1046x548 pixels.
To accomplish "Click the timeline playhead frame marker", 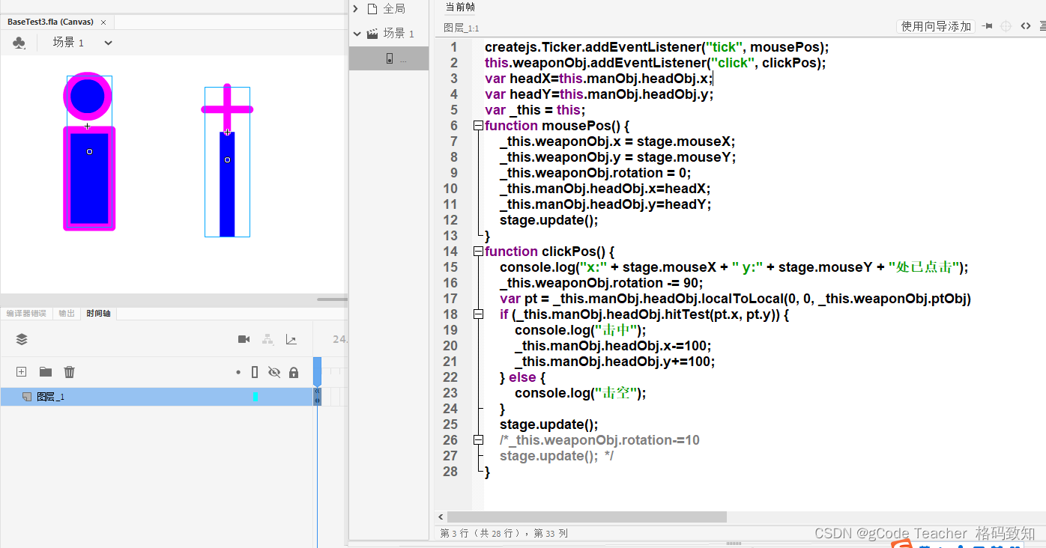I will point(317,372).
